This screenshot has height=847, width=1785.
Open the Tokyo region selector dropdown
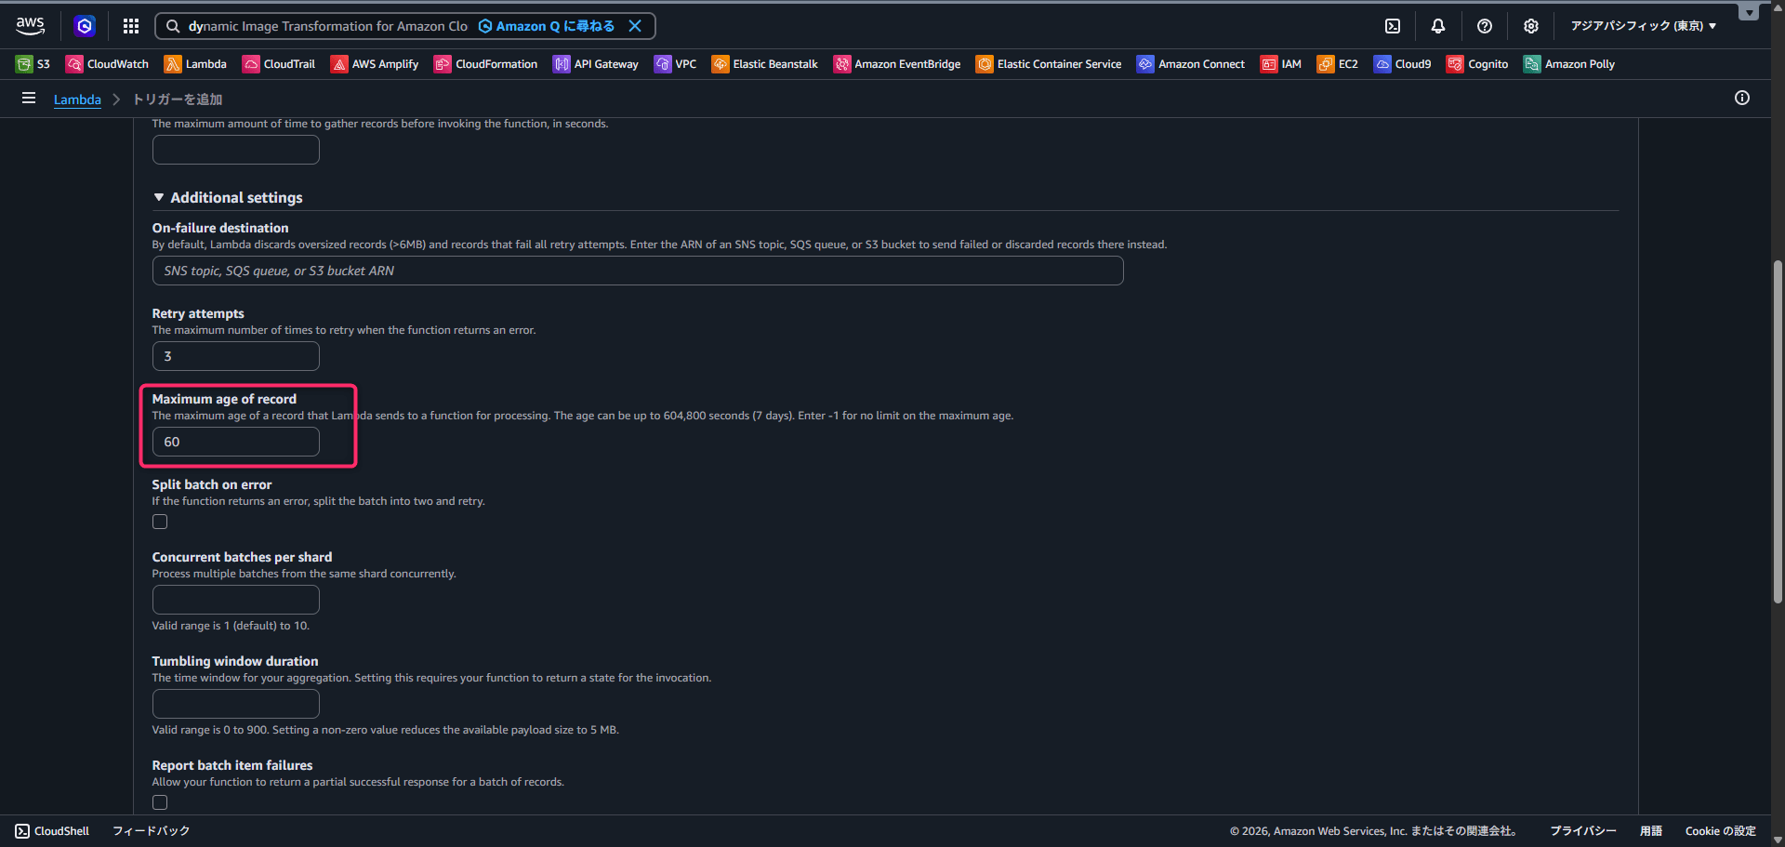tap(1643, 26)
